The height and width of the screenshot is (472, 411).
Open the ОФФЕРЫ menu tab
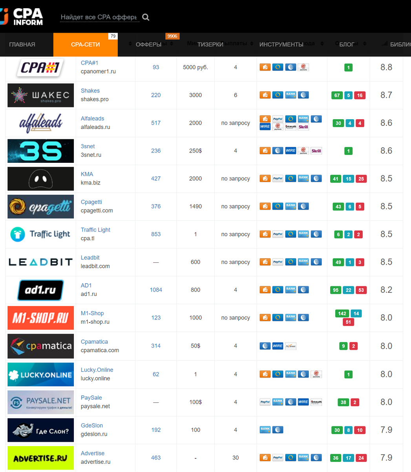[x=148, y=44]
